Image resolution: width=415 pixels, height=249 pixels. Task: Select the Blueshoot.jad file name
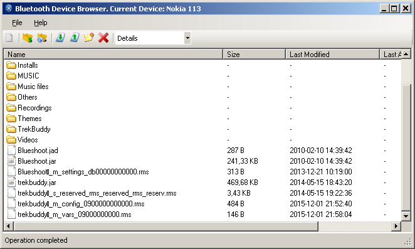click(38, 151)
